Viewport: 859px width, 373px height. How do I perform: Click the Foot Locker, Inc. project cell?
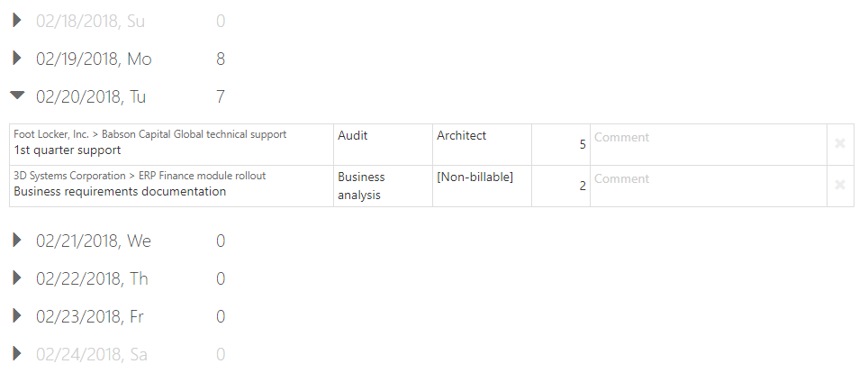tap(171, 144)
